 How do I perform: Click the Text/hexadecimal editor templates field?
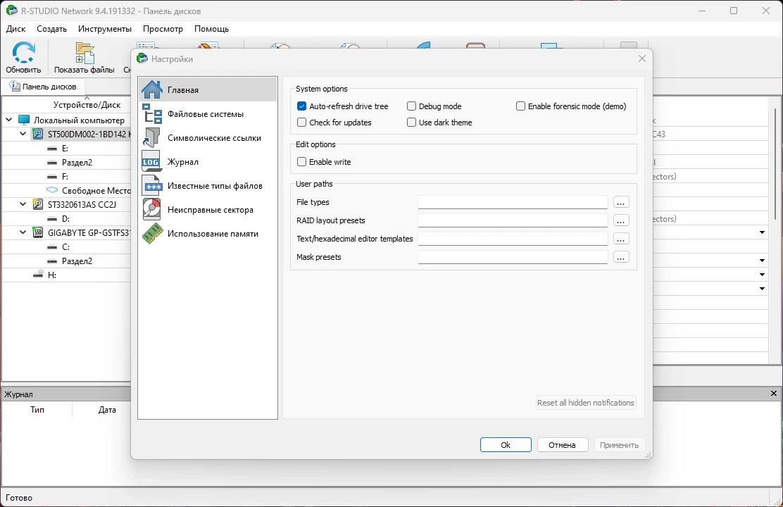click(513, 239)
